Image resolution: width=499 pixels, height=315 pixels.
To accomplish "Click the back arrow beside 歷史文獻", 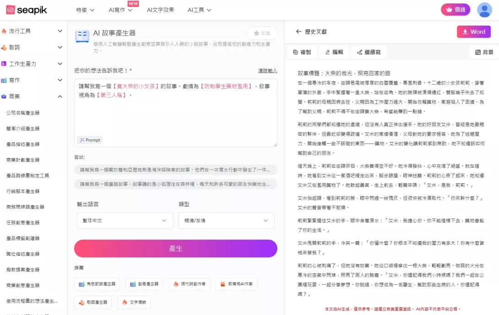I will pyautogui.click(x=299, y=32).
